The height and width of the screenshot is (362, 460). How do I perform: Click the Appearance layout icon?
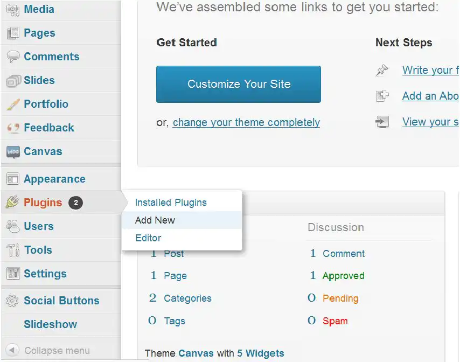point(12,179)
